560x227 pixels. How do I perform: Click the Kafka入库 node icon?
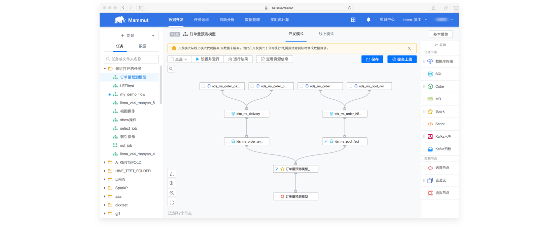click(430, 137)
